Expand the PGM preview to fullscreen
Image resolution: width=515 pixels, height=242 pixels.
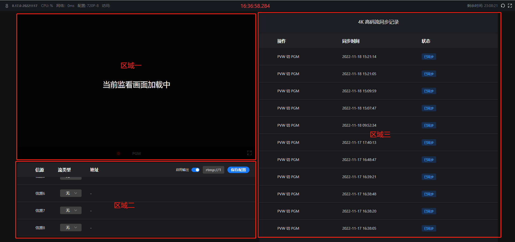point(249,153)
